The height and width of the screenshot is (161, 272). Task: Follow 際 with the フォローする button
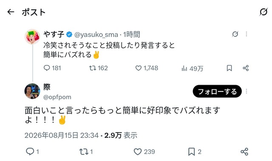tap(217, 91)
